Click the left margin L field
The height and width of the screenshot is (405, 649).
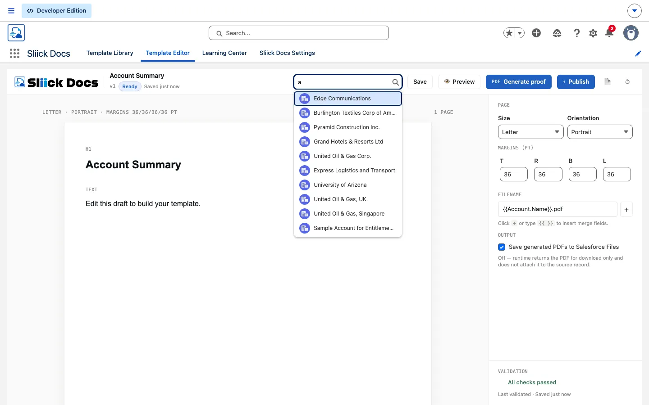(617, 174)
